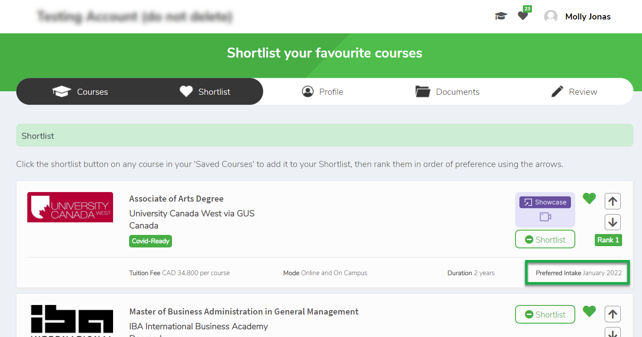
Task: Click the pencil icon next to Review
Action: 557,91
